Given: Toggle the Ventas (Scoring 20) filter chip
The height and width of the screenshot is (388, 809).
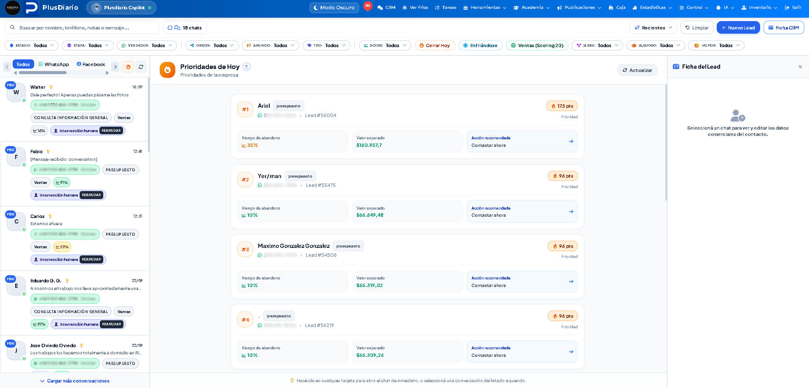Looking at the screenshot, I should tap(537, 45).
